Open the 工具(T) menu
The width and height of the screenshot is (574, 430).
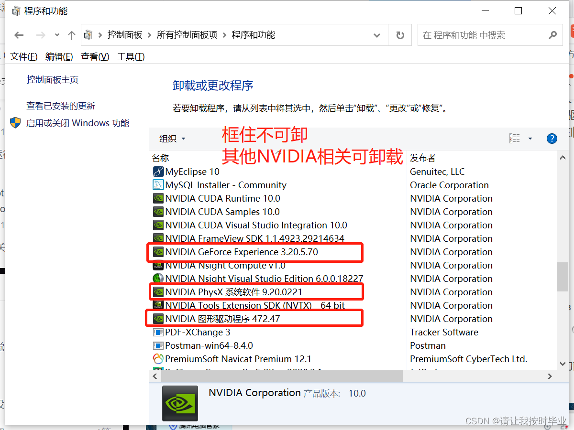pos(131,57)
